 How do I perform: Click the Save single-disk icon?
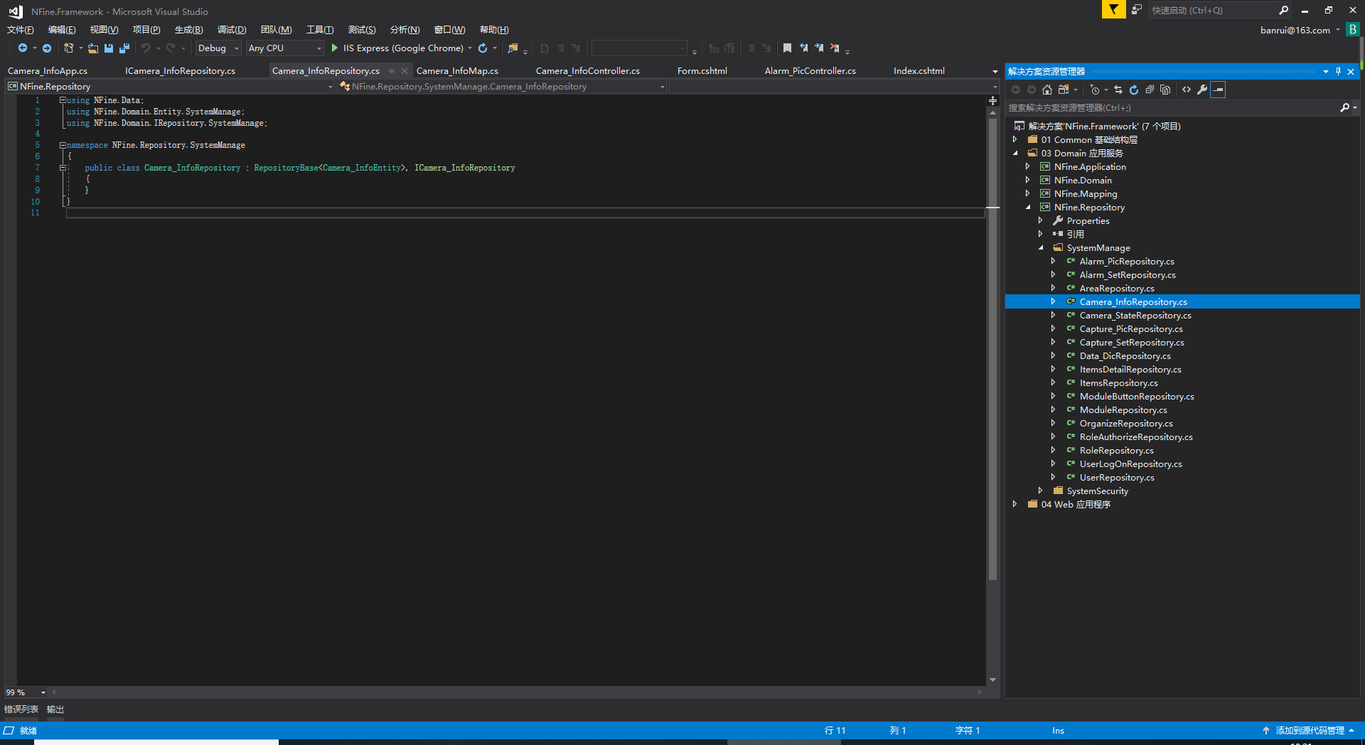pos(109,48)
